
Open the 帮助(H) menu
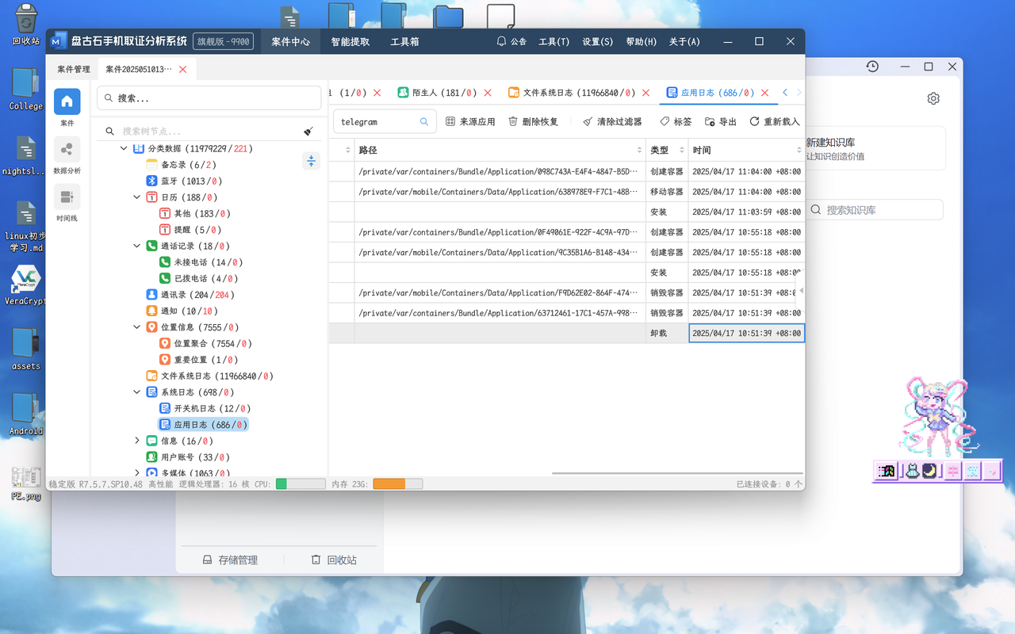pyautogui.click(x=641, y=41)
